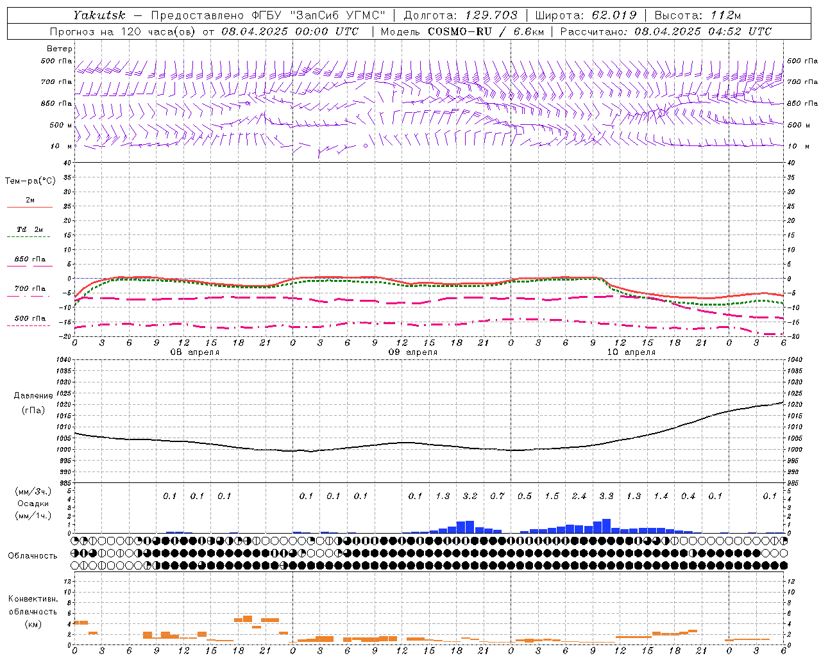Click the '(мм/1ч.)' precipitation unit label
The height and width of the screenshot is (656, 821).
pos(33,516)
